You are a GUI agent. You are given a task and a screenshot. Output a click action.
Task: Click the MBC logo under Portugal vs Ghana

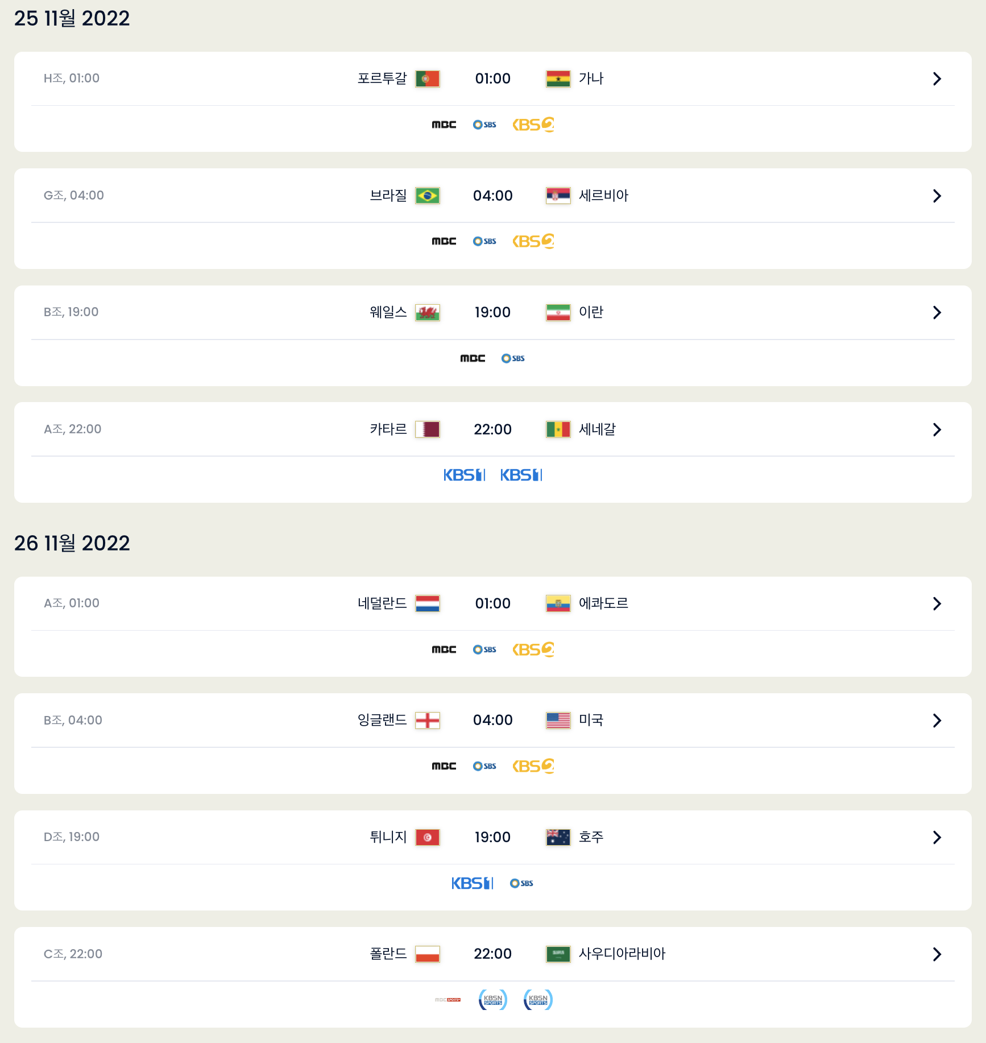tap(444, 125)
